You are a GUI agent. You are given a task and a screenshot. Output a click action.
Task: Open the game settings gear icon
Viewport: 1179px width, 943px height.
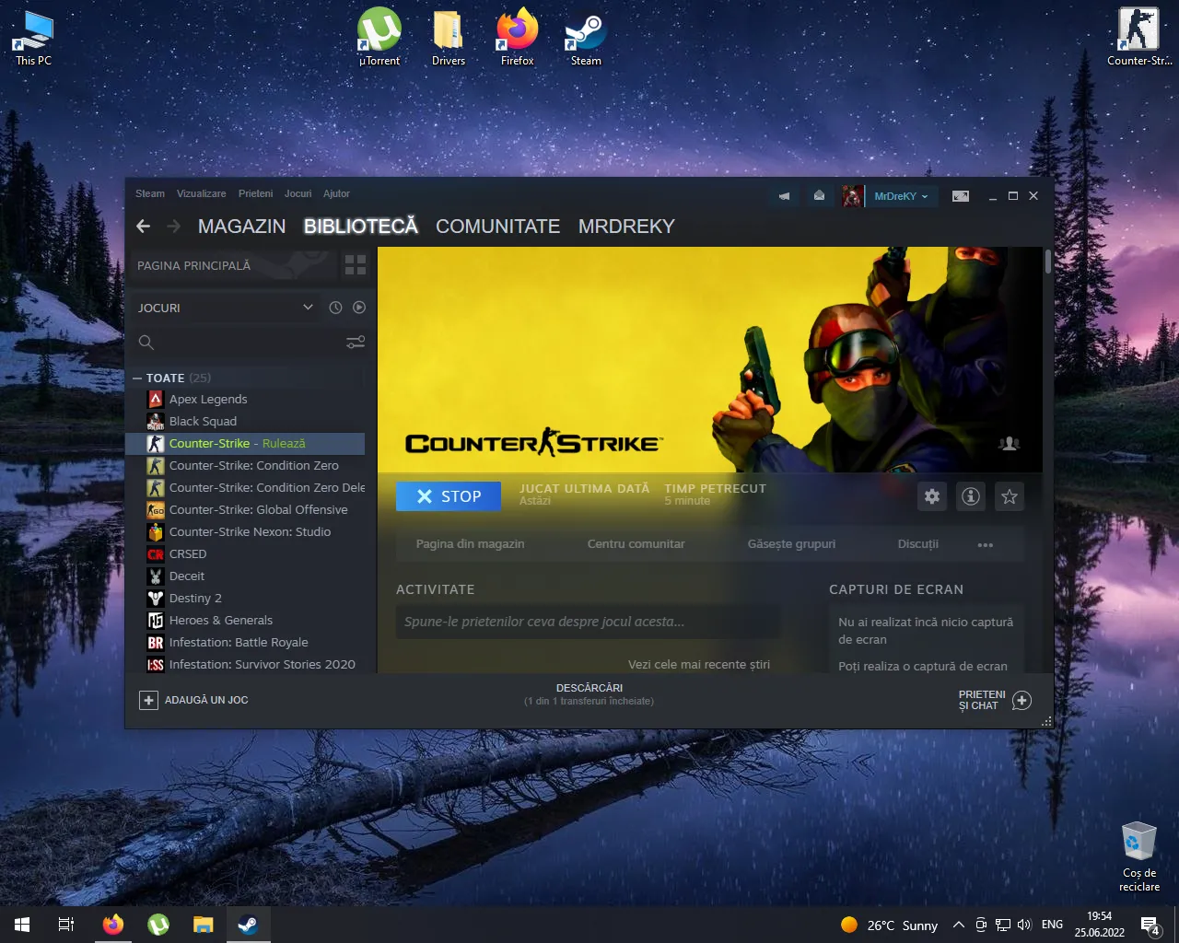pyautogui.click(x=932, y=496)
